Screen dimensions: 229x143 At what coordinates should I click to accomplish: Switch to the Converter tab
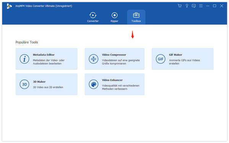pos(93,17)
